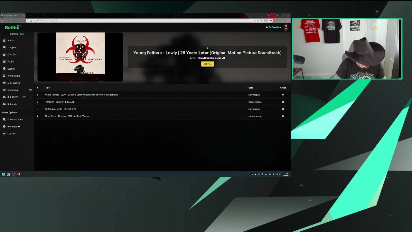Click the Loyalty trophy icon
Screen dimensions: 412x232
(x=4, y=69)
